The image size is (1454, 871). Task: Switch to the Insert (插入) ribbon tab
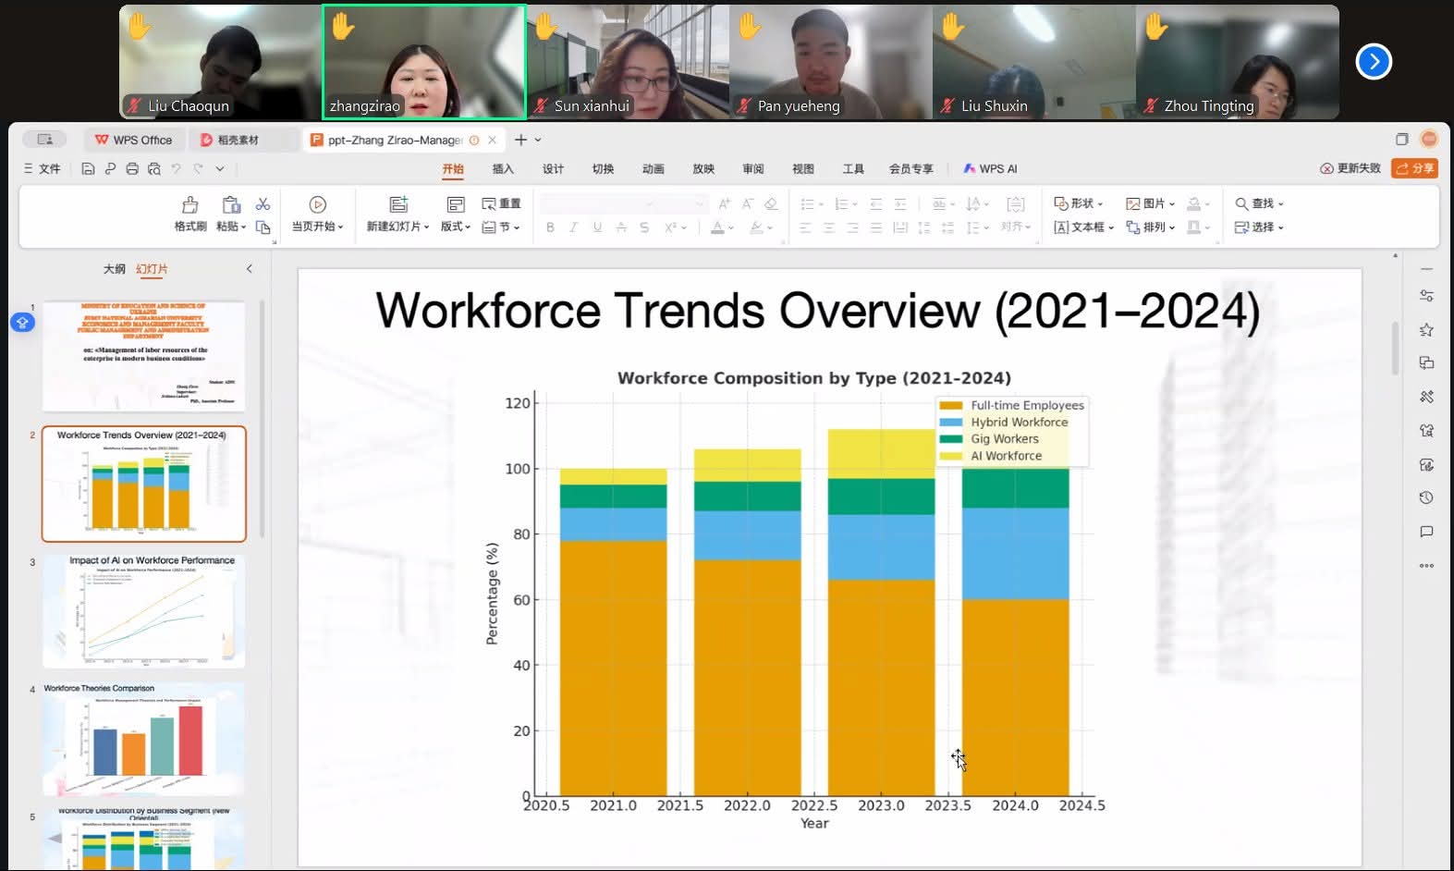[x=503, y=169]
